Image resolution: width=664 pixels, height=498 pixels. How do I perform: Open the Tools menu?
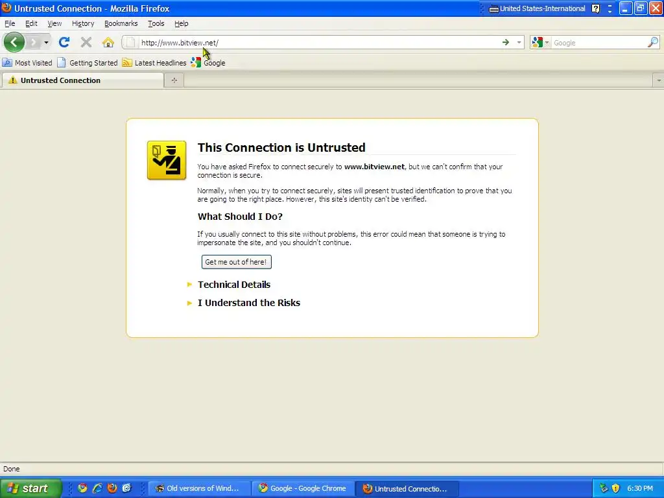click(156, 23)
